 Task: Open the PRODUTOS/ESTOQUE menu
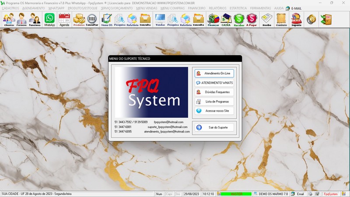pyautogui.click(x=83, y=8)
